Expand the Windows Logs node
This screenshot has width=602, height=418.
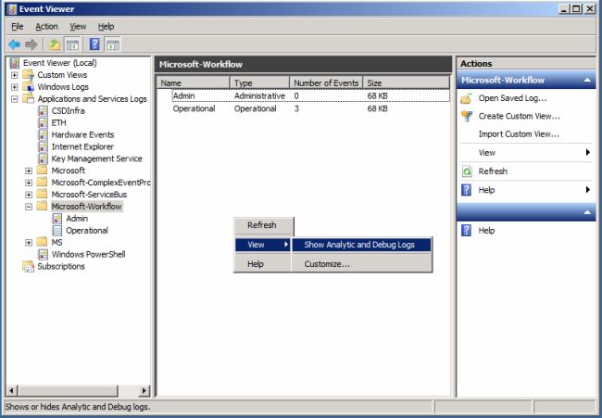pyautogui.click(x=15, y=87)
